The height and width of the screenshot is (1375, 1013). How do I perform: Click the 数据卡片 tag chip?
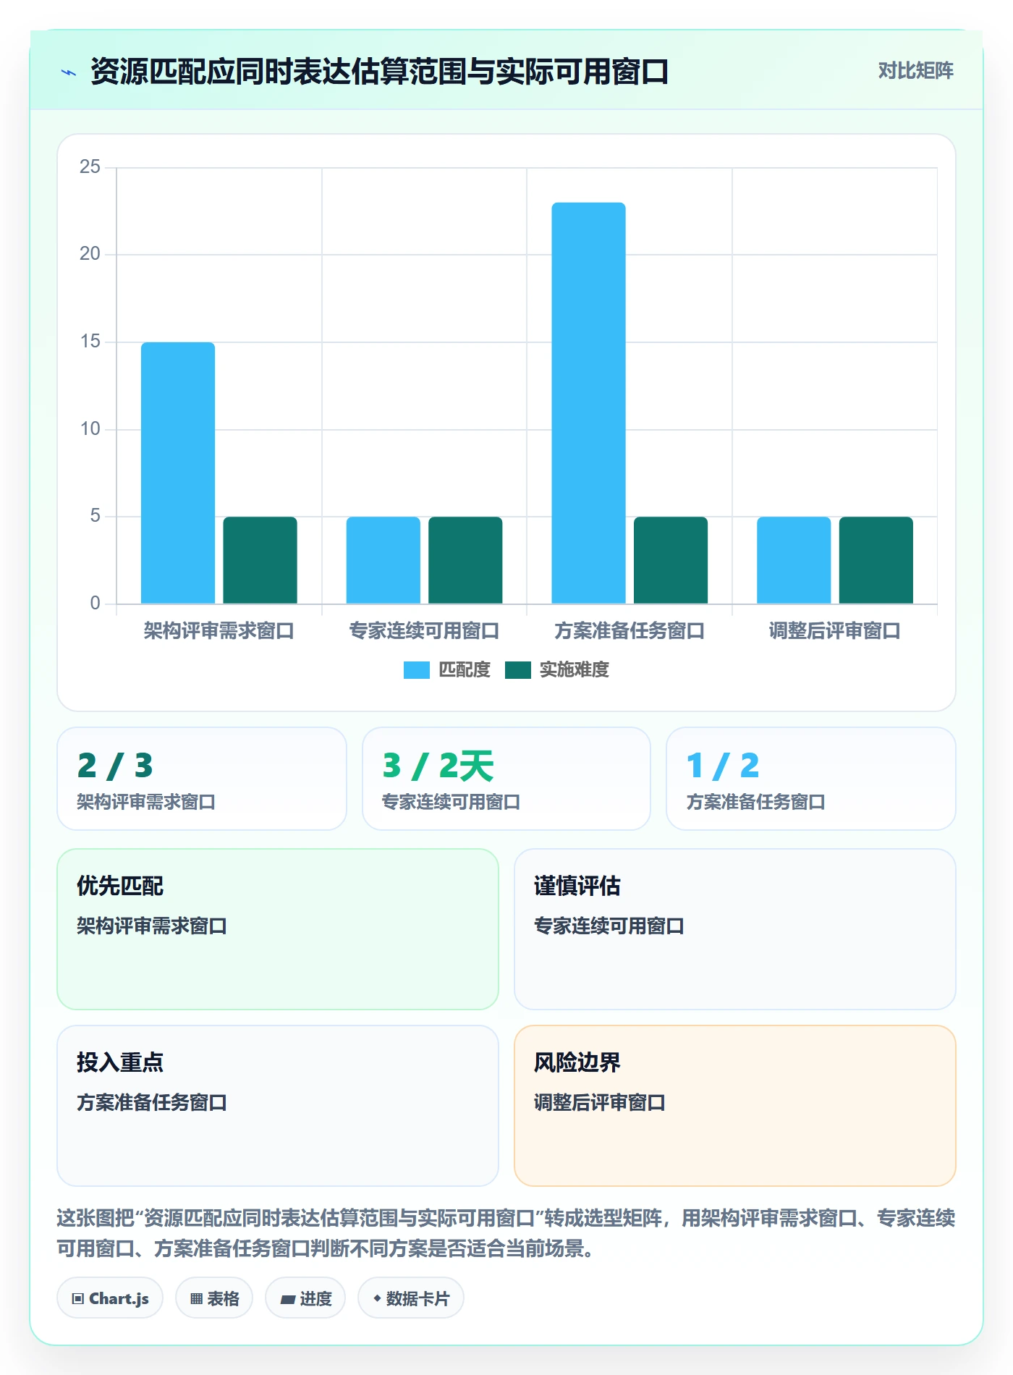pos(411,1298)
